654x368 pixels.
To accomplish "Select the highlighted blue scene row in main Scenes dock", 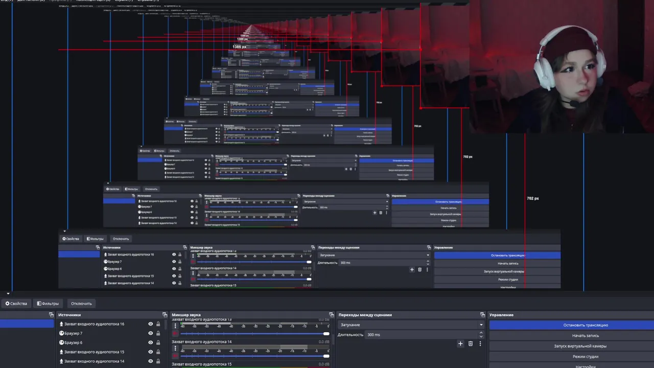I will pos(27,324).
